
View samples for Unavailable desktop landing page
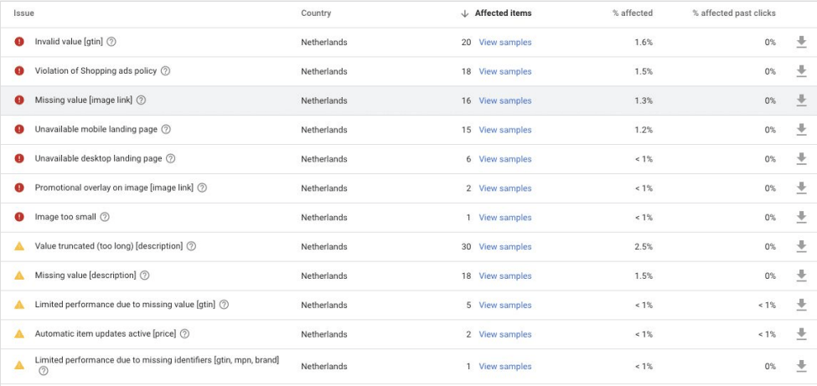pyautogui.click(x=505, y=159)
